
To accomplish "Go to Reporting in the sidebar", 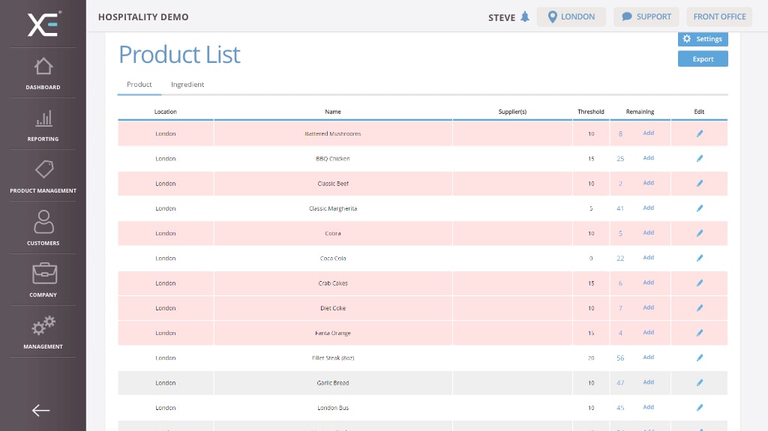I will 43,125.
